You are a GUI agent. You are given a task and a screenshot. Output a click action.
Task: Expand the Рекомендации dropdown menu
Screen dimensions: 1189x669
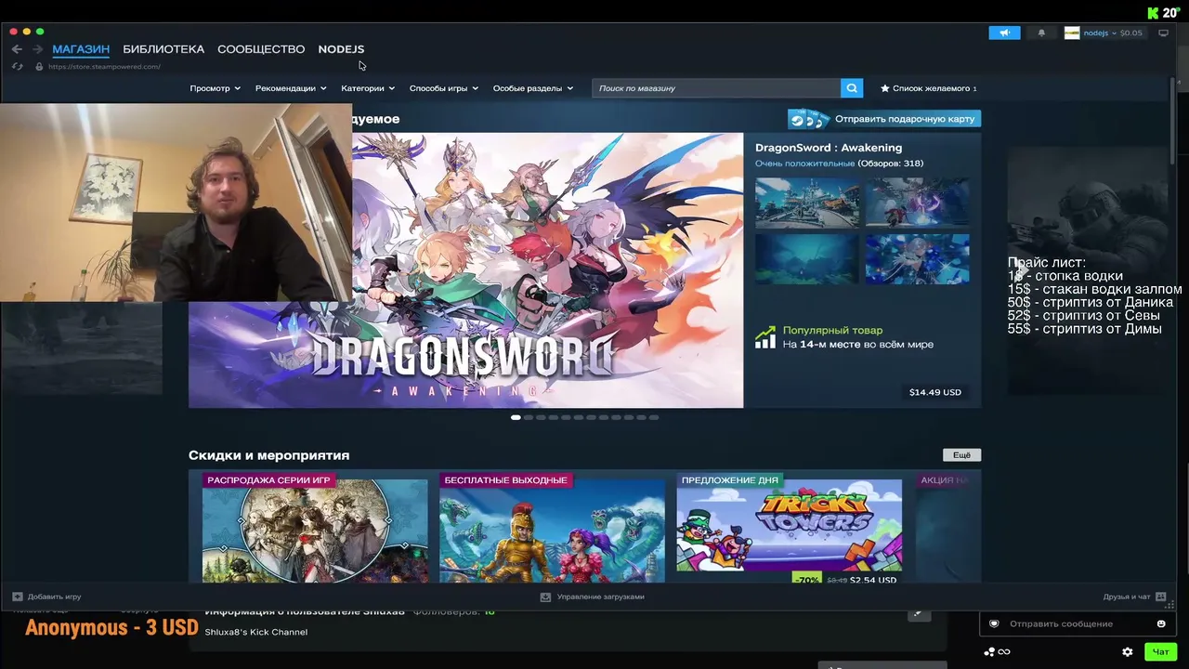click(x=291, y=88)
